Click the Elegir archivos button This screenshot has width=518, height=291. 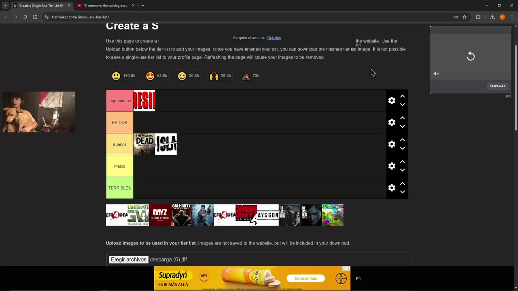click(x=128, y=259)
